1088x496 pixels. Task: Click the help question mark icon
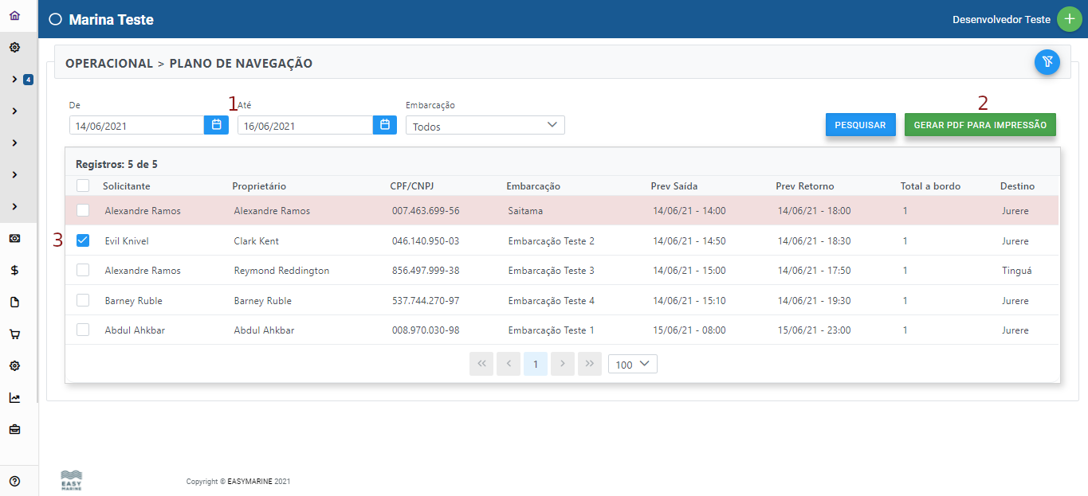pos(14,481)
